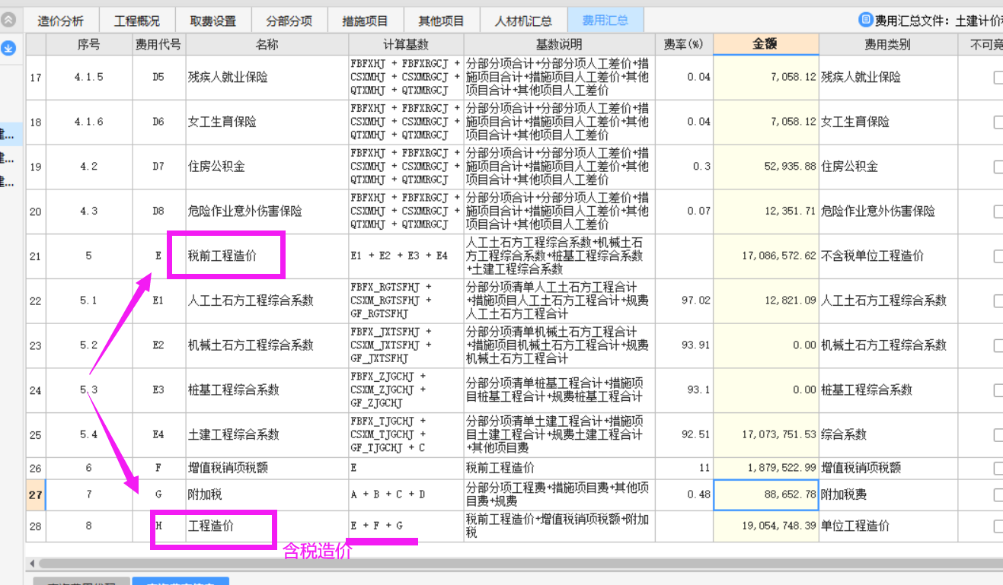Click the blue download arrow icon
Viewport: 1003px width, 585px height.
pos(8,49)
